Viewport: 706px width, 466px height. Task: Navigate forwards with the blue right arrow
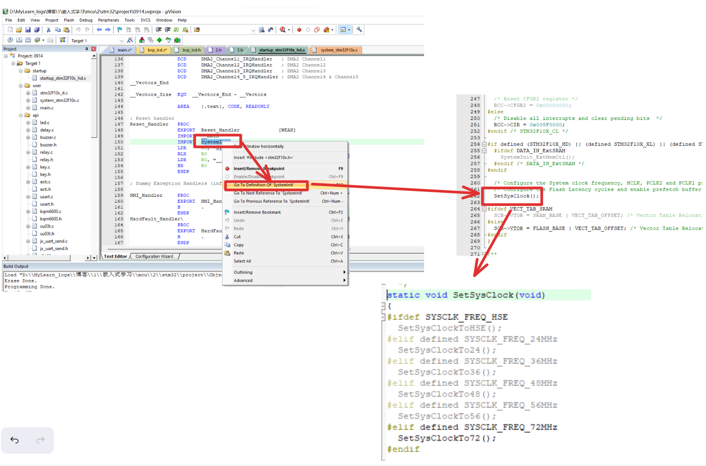point(108,30)
